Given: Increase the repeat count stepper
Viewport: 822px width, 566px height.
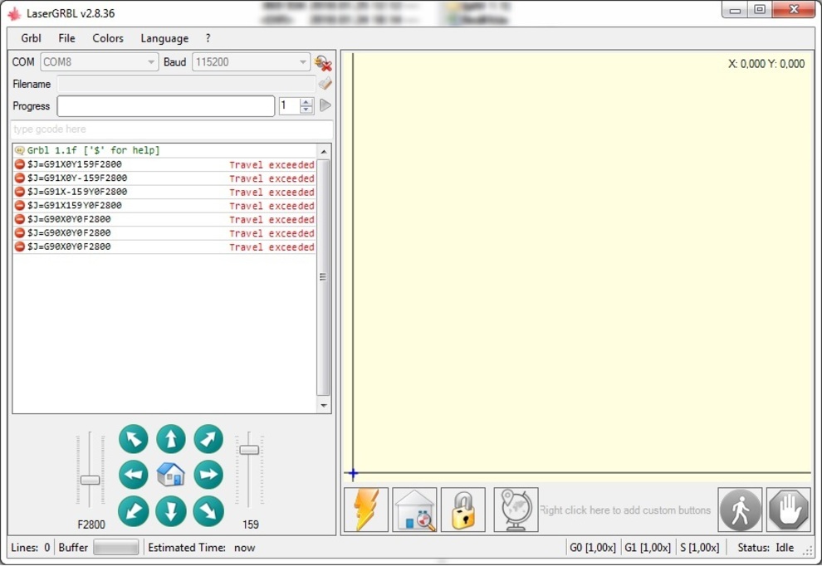Looking at the screenshot, I should 306,102.
